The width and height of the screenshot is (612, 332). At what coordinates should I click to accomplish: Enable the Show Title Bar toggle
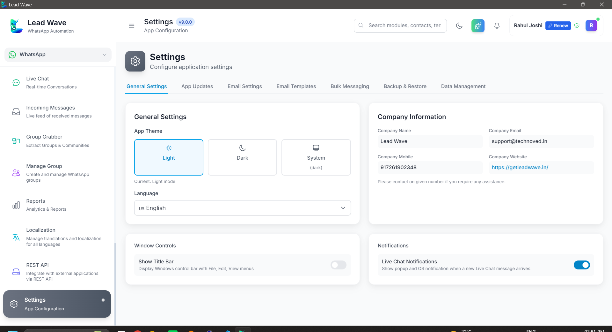click(338, 265)
